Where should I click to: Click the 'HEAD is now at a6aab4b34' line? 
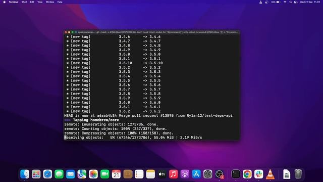click(148, 116)
